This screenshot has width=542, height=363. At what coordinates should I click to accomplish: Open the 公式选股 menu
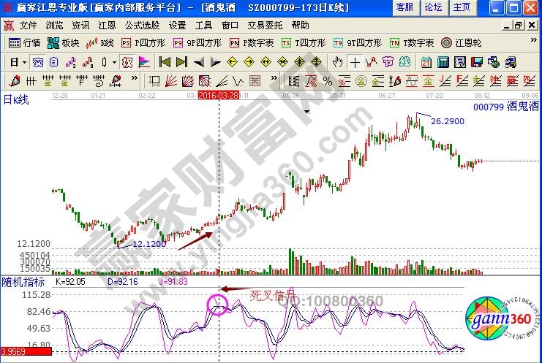point(142,25)
